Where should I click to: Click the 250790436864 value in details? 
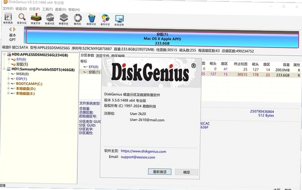coord(262,111)
